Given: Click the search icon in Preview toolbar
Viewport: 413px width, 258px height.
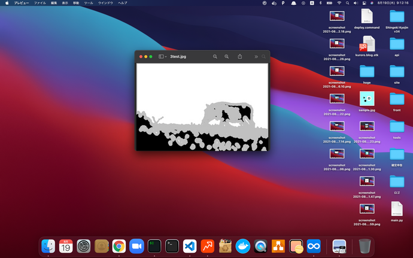Looking at the screenshot, I should click(x=263, y=57).
